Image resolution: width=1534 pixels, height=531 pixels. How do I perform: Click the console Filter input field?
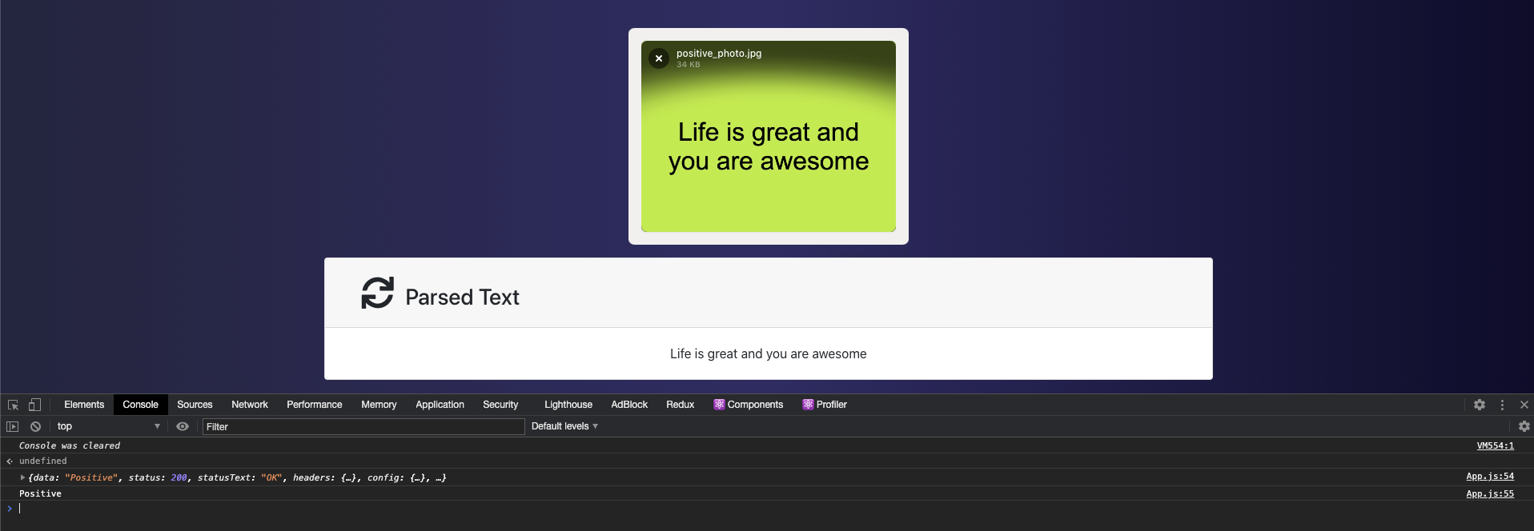[363, 426]
